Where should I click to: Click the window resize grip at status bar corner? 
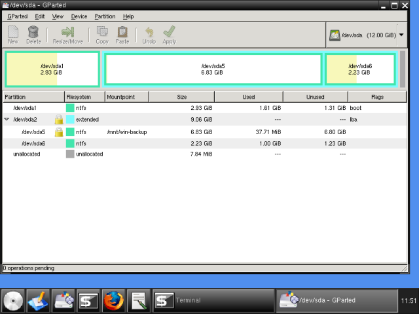[405, 268]
